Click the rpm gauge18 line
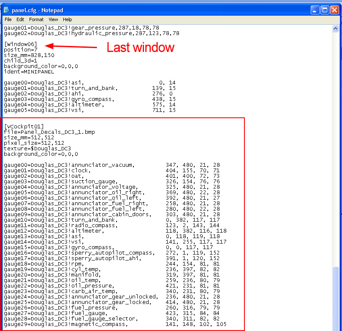342x331 pixels. (x=111, y=264)
